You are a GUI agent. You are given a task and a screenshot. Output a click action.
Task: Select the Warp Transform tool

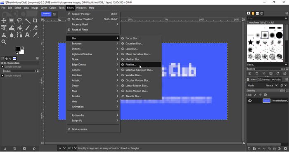[12, 28]
